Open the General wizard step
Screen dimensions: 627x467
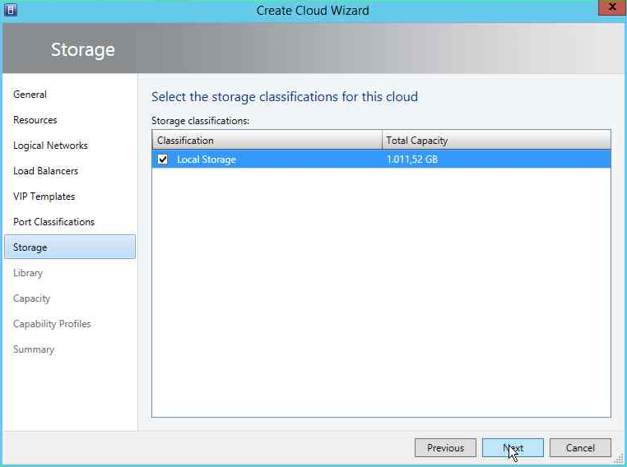(30, 95)
